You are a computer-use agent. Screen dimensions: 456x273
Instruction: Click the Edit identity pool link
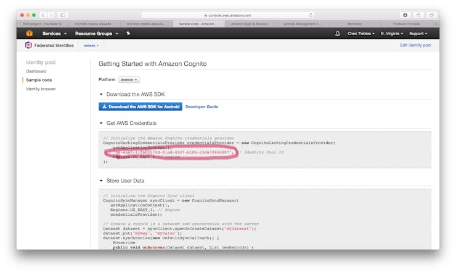pos(415,45)
